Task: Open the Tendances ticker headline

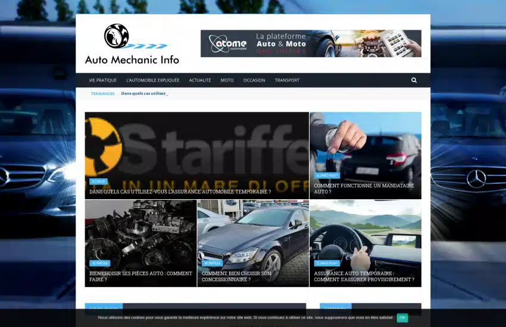Action: click(x=143, y=93)
